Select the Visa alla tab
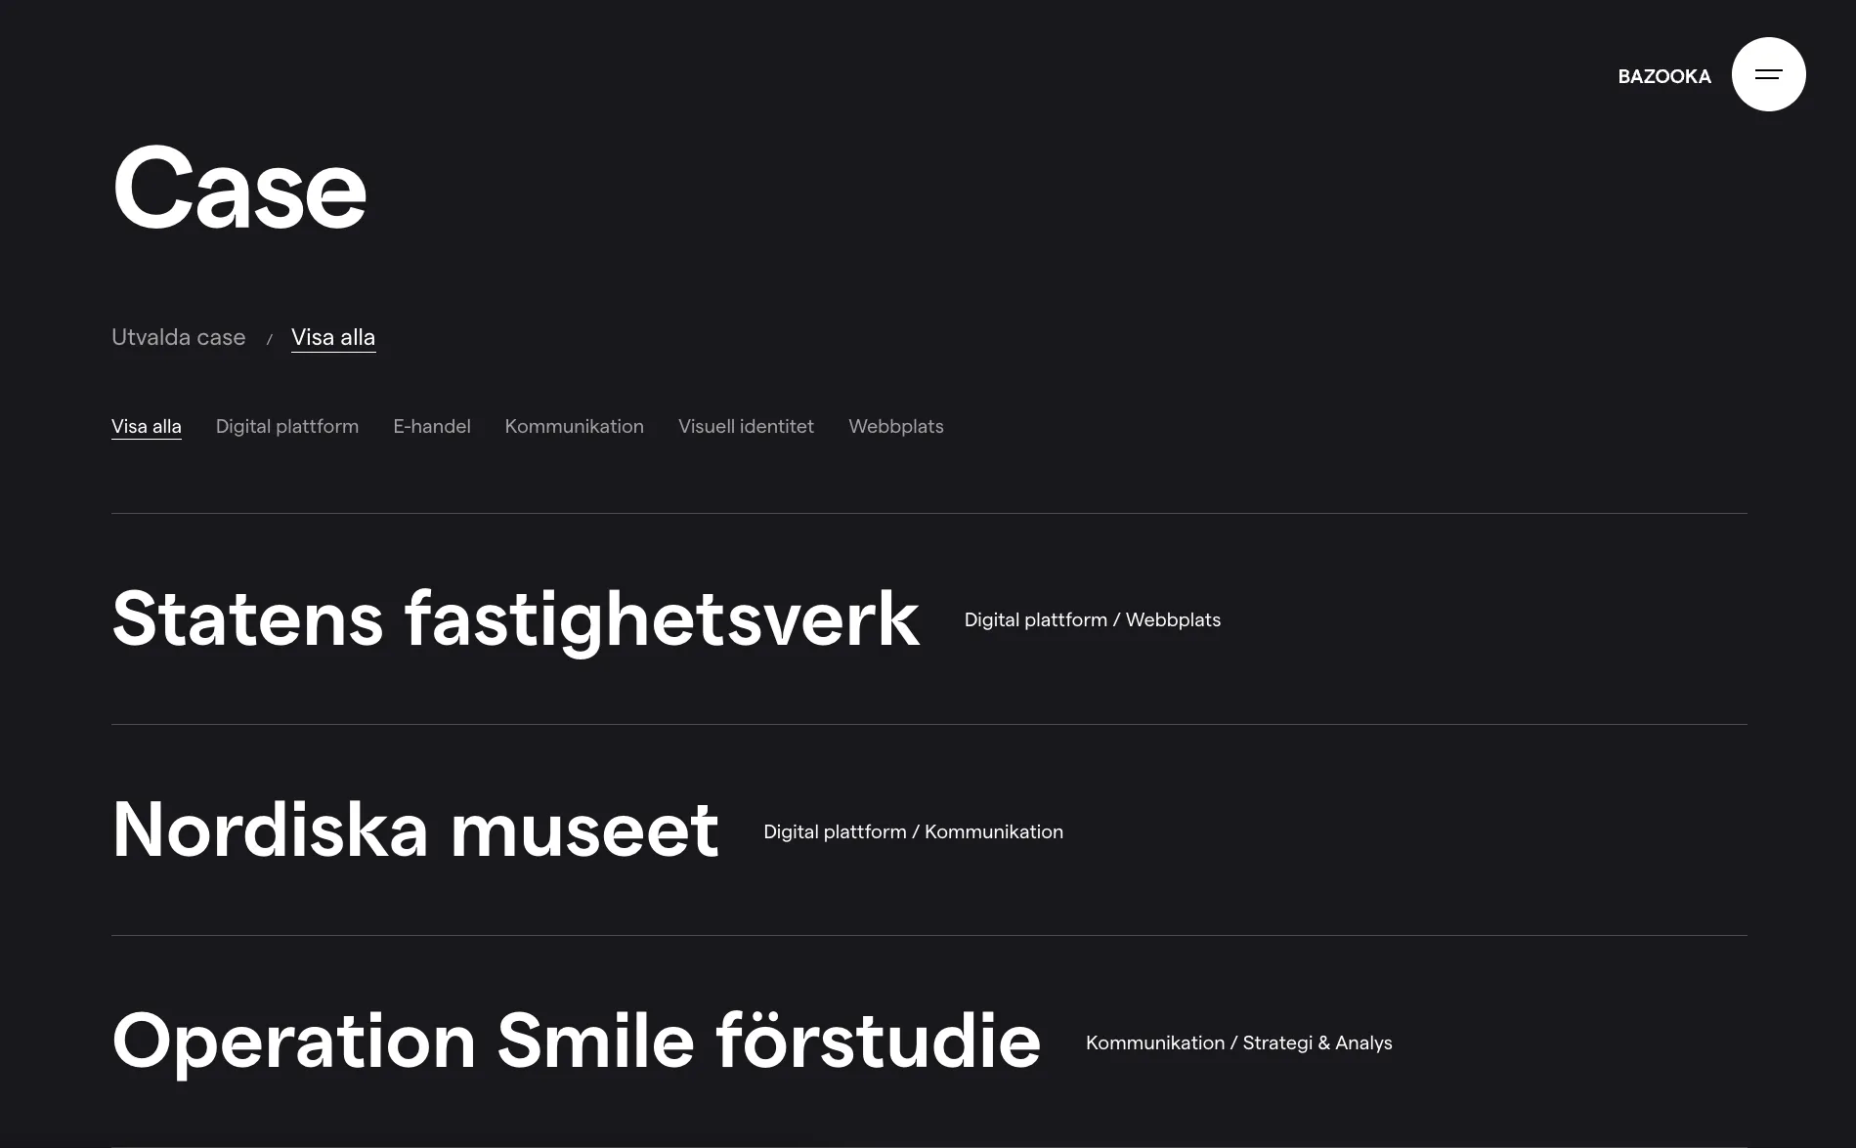The image size is (1856, 1148). click(332, 337)
